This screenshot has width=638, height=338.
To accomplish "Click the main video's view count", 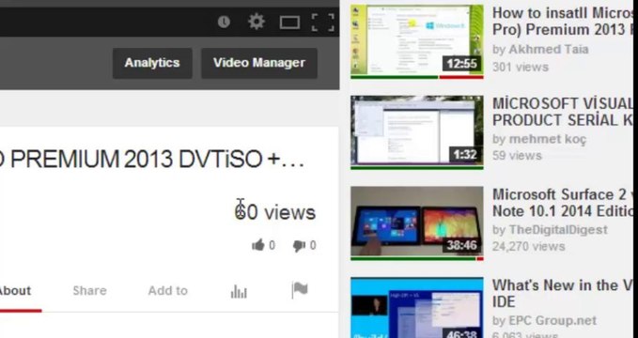I will (x=275, y=212).
